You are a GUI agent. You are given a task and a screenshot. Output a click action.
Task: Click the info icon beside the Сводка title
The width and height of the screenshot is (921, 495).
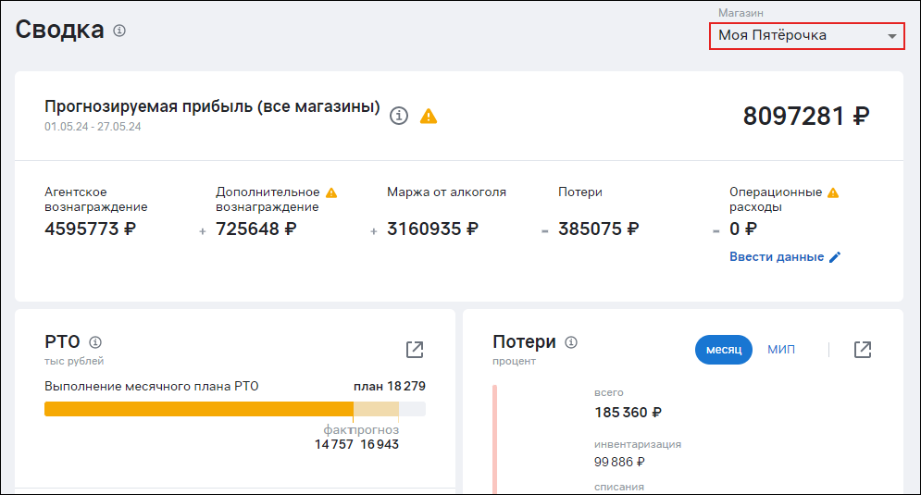pos(119,31)
